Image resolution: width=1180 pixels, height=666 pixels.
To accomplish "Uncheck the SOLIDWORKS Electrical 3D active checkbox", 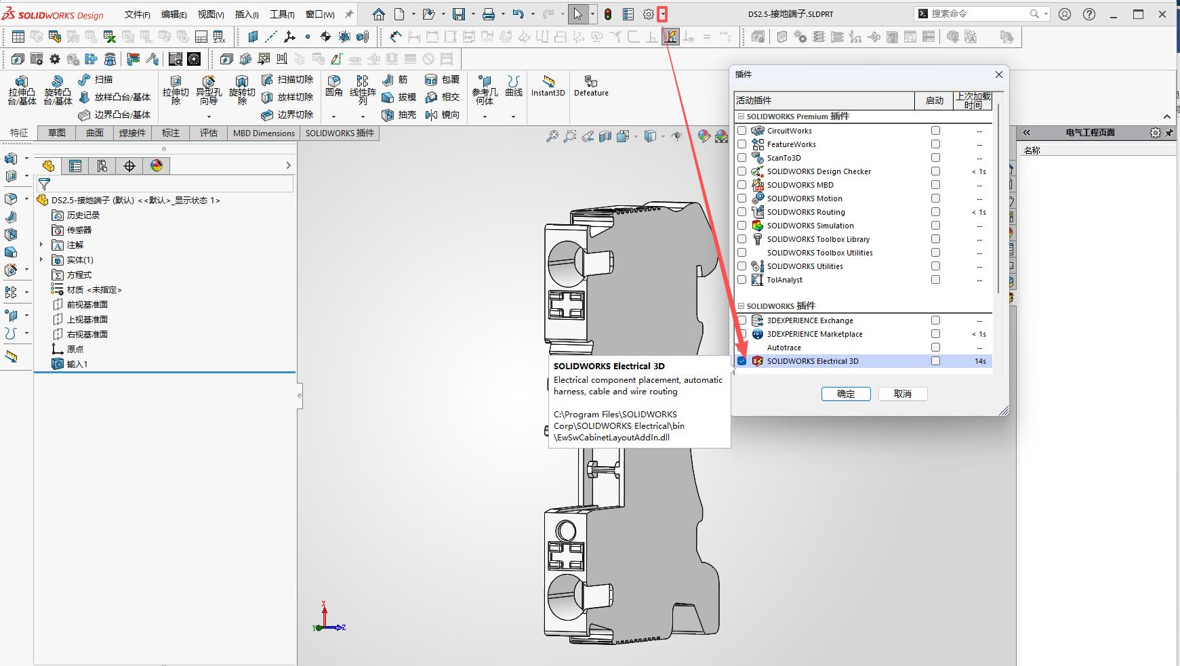I will coord(742,361).
